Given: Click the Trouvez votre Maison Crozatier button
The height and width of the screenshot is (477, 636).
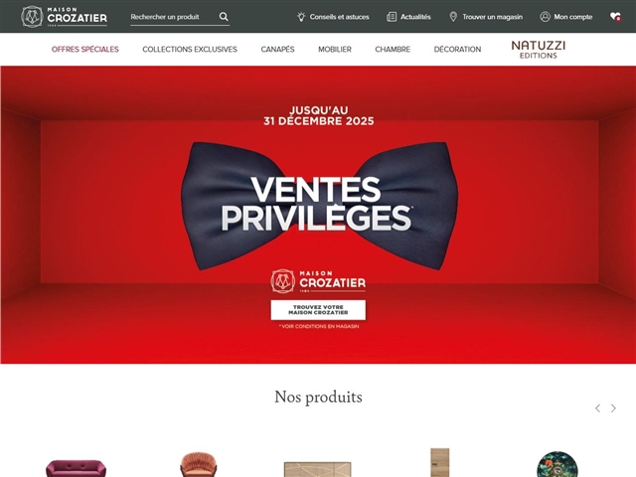Looking at the screenshot, I should click(x=318, y=310).
